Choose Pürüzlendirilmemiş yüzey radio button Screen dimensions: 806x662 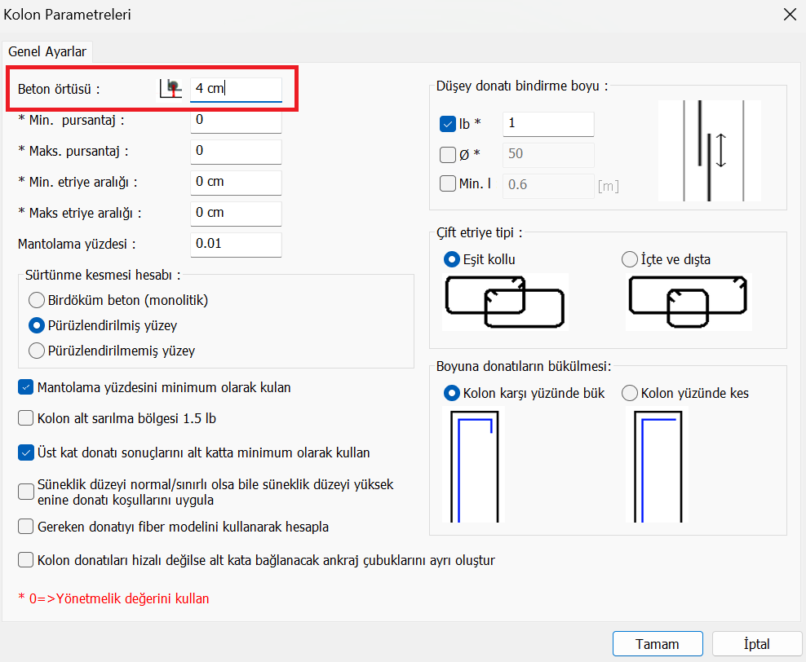[36, 351]
